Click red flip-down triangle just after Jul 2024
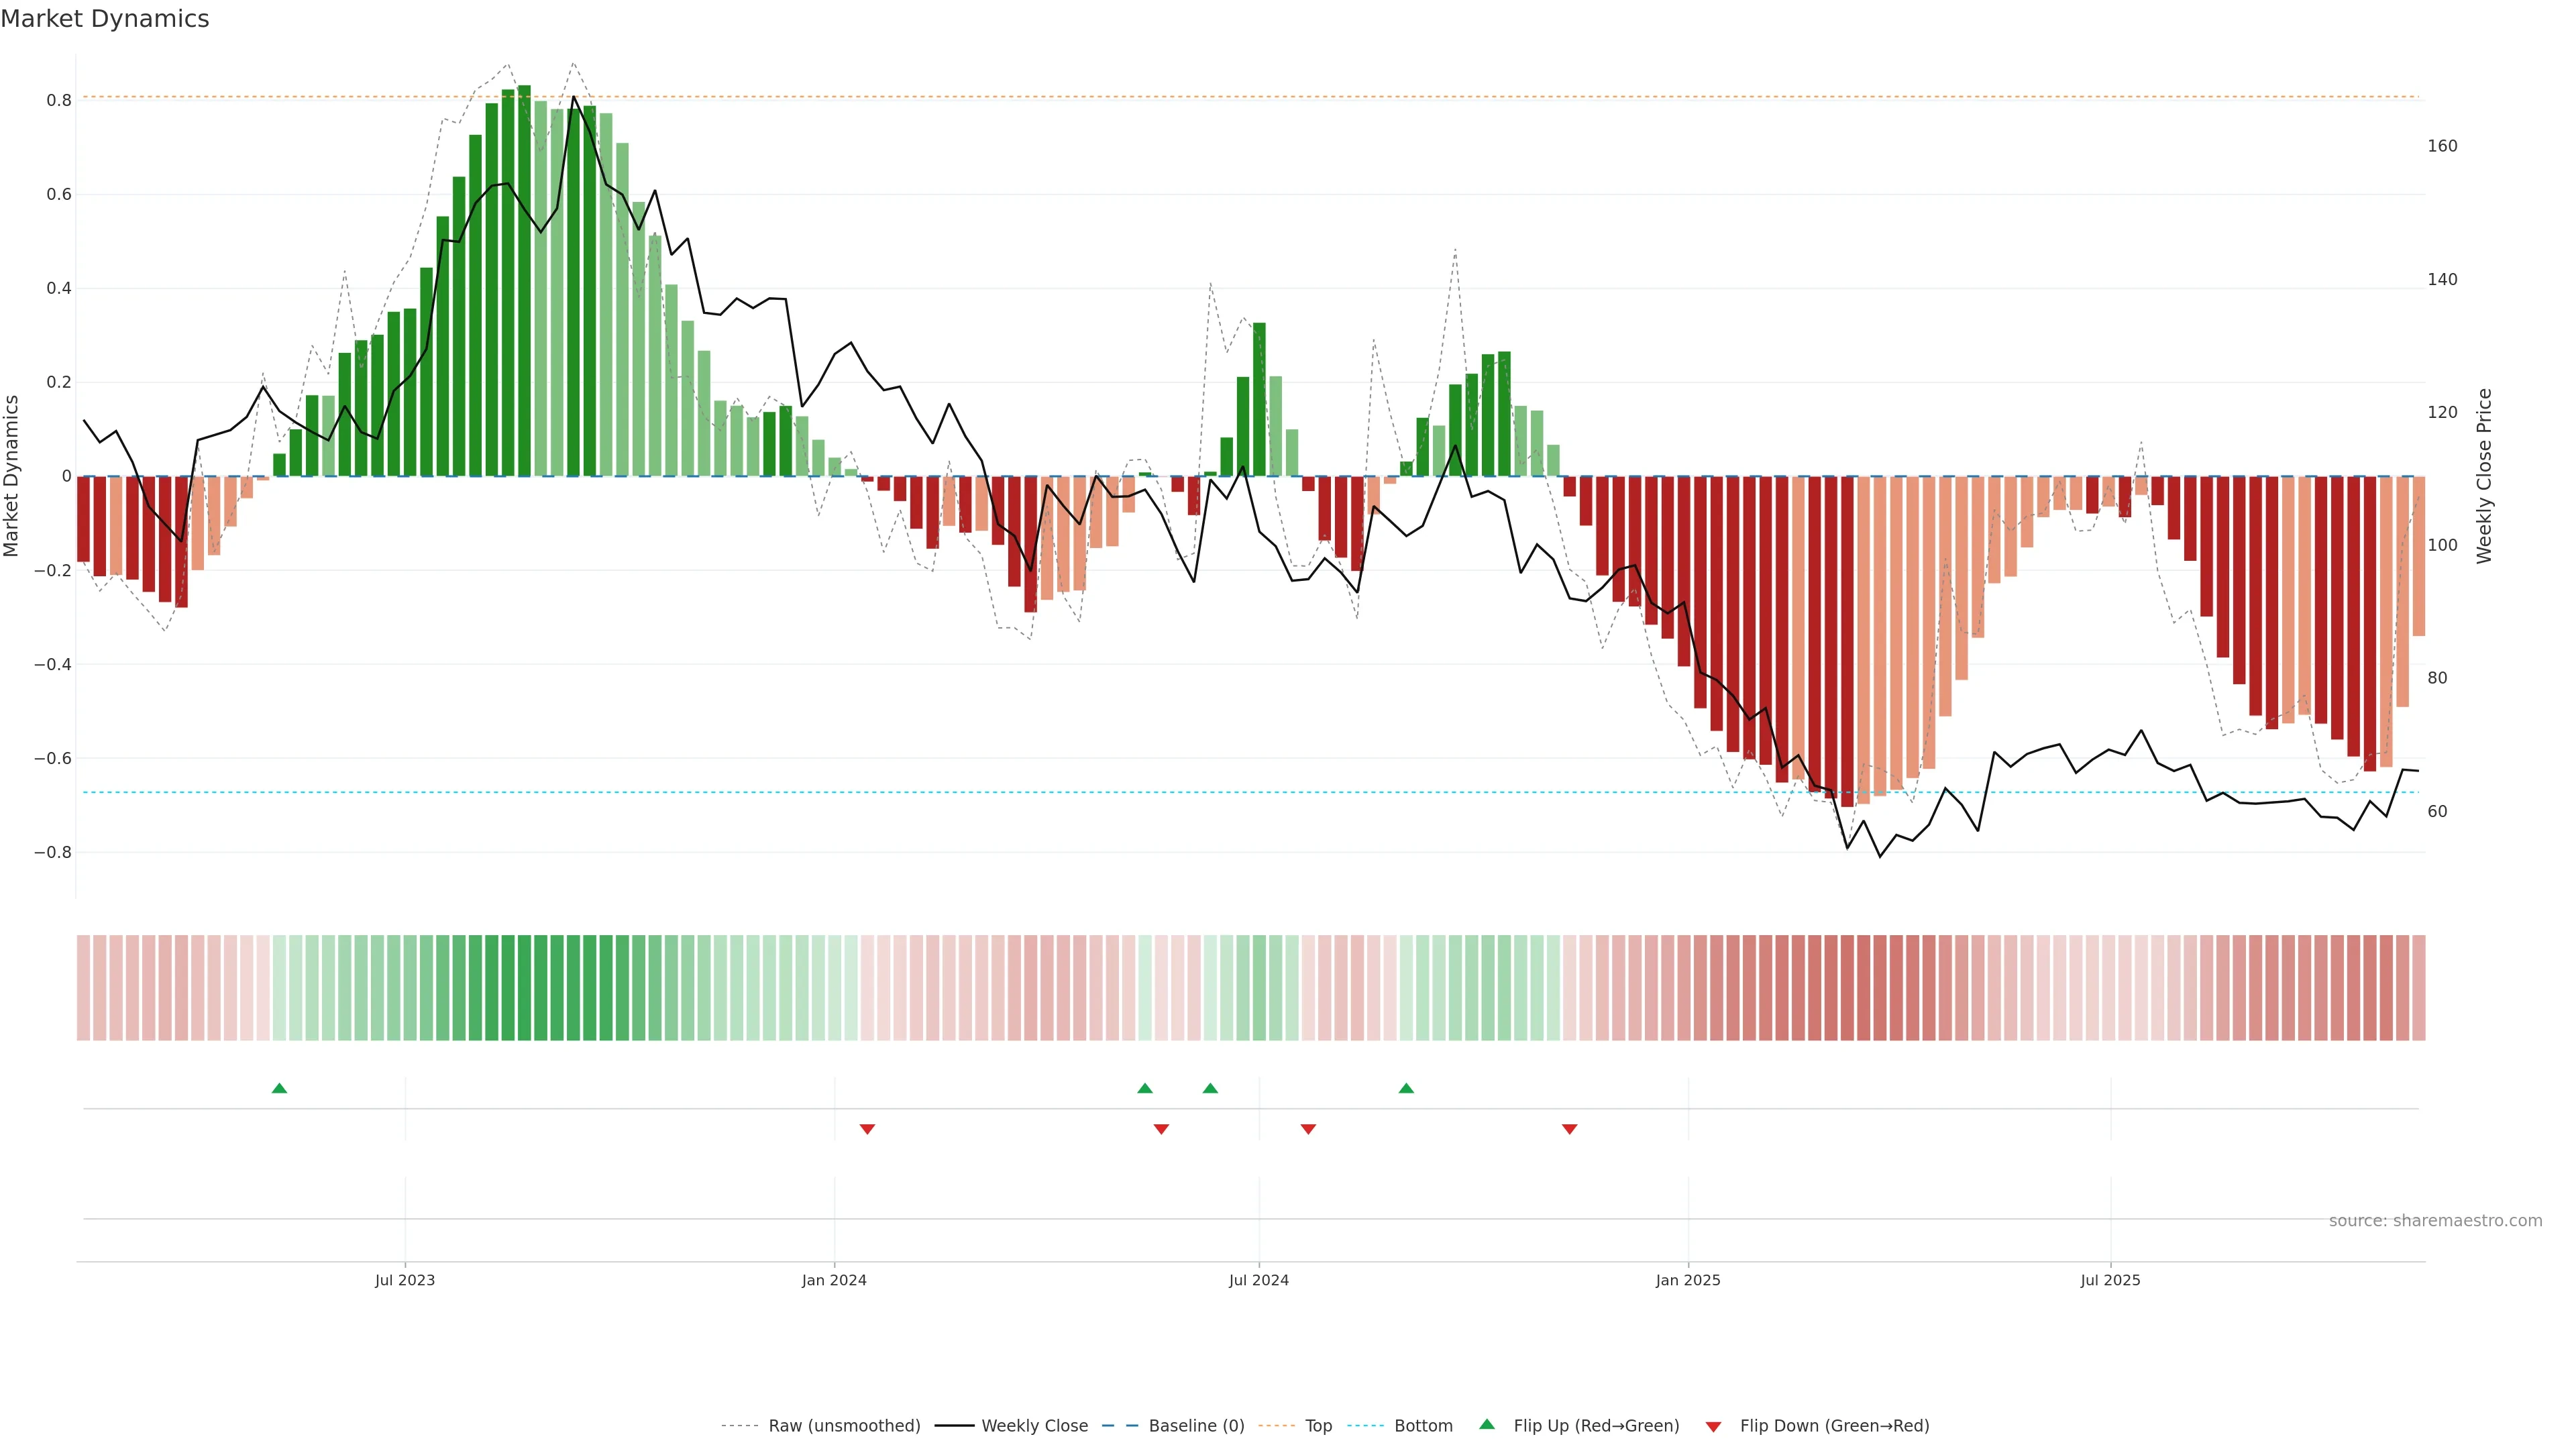The height and width of the screenshot is (1449, 2576). (1308, 1129)
